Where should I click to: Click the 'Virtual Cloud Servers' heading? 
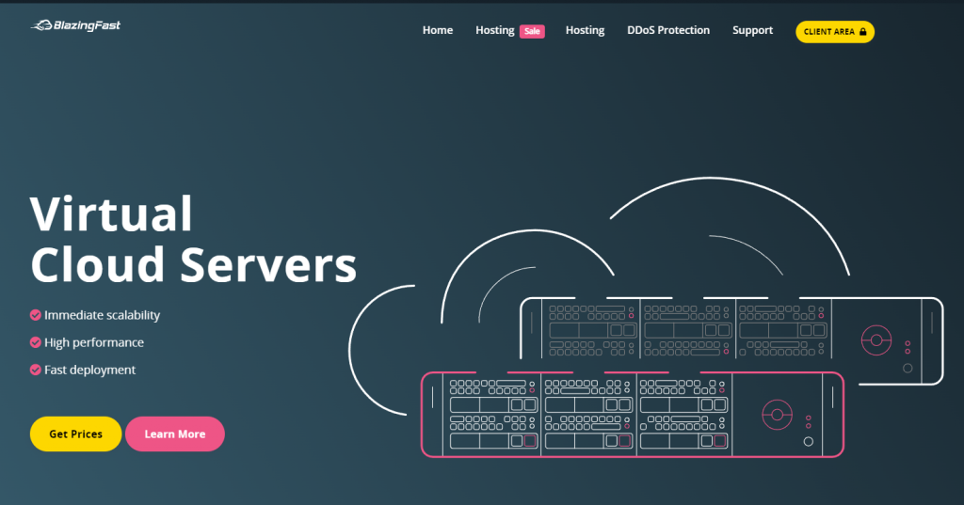[x=193, y=239]
